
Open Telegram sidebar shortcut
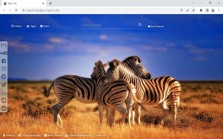point(4,100)
